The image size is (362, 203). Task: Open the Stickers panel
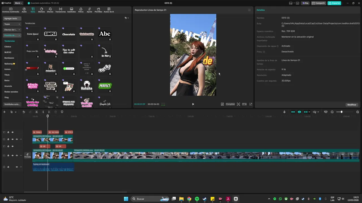pos(42,10)
